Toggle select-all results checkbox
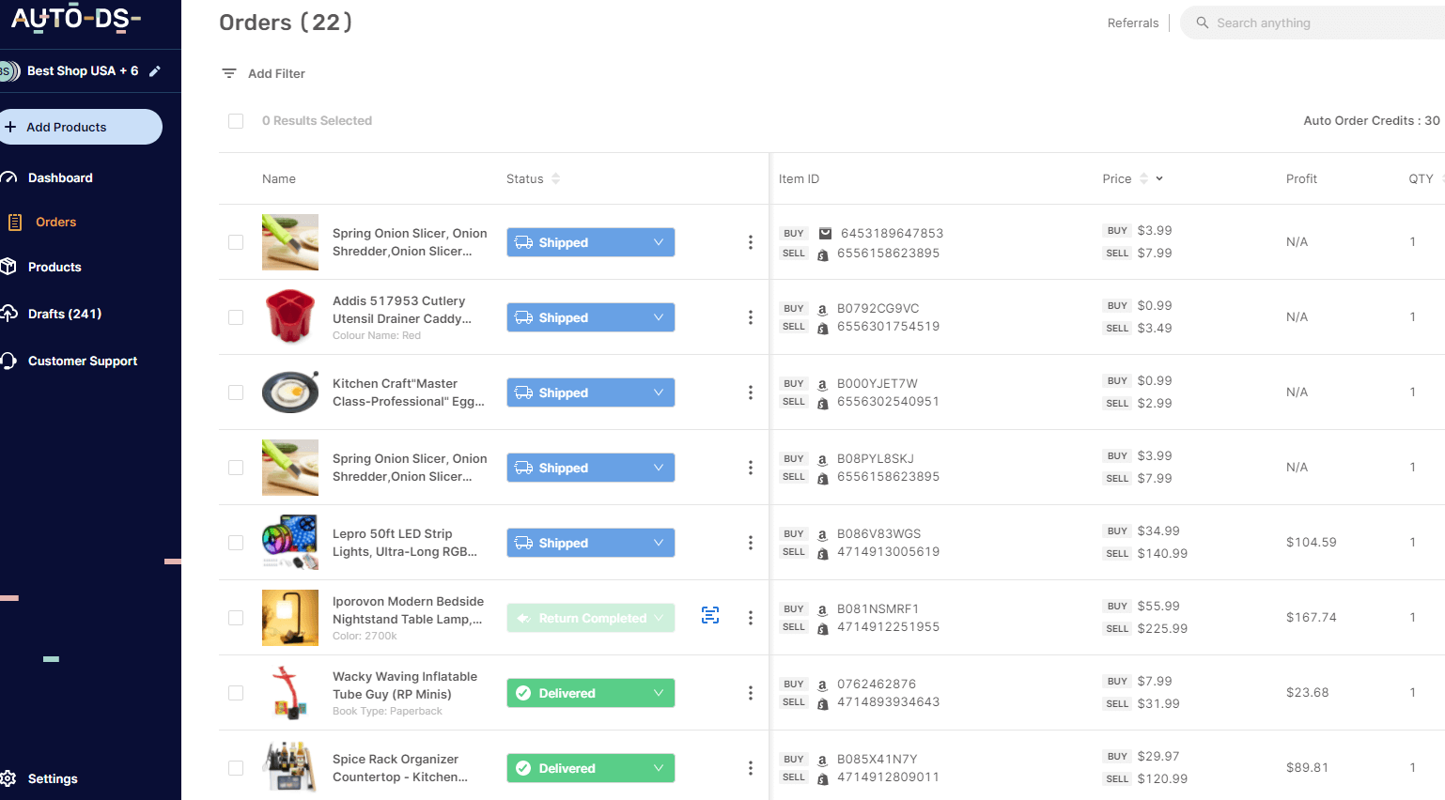This screenshot has height=800, width=1445. coord(236,121)
